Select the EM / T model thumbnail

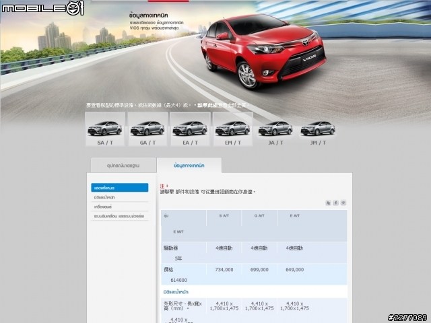pos(233,129)
